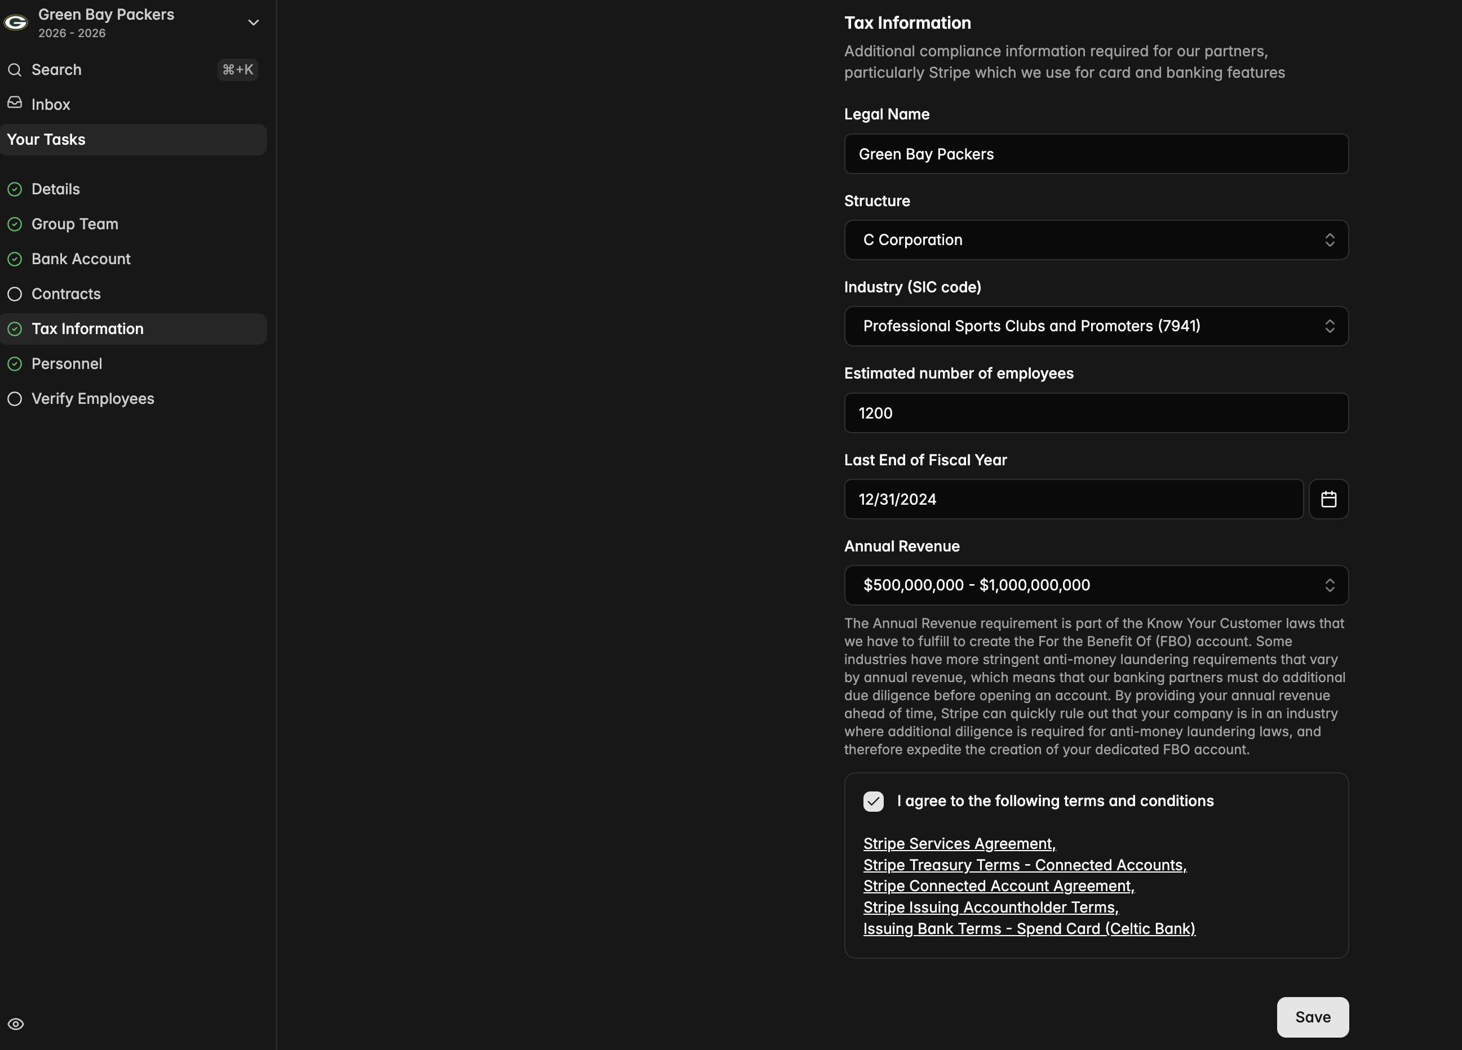The height and width of the screenshot is (1050, 1462).
Task: Click the Green Bay Packers logo icon
Action: click(x=15, y=23)
